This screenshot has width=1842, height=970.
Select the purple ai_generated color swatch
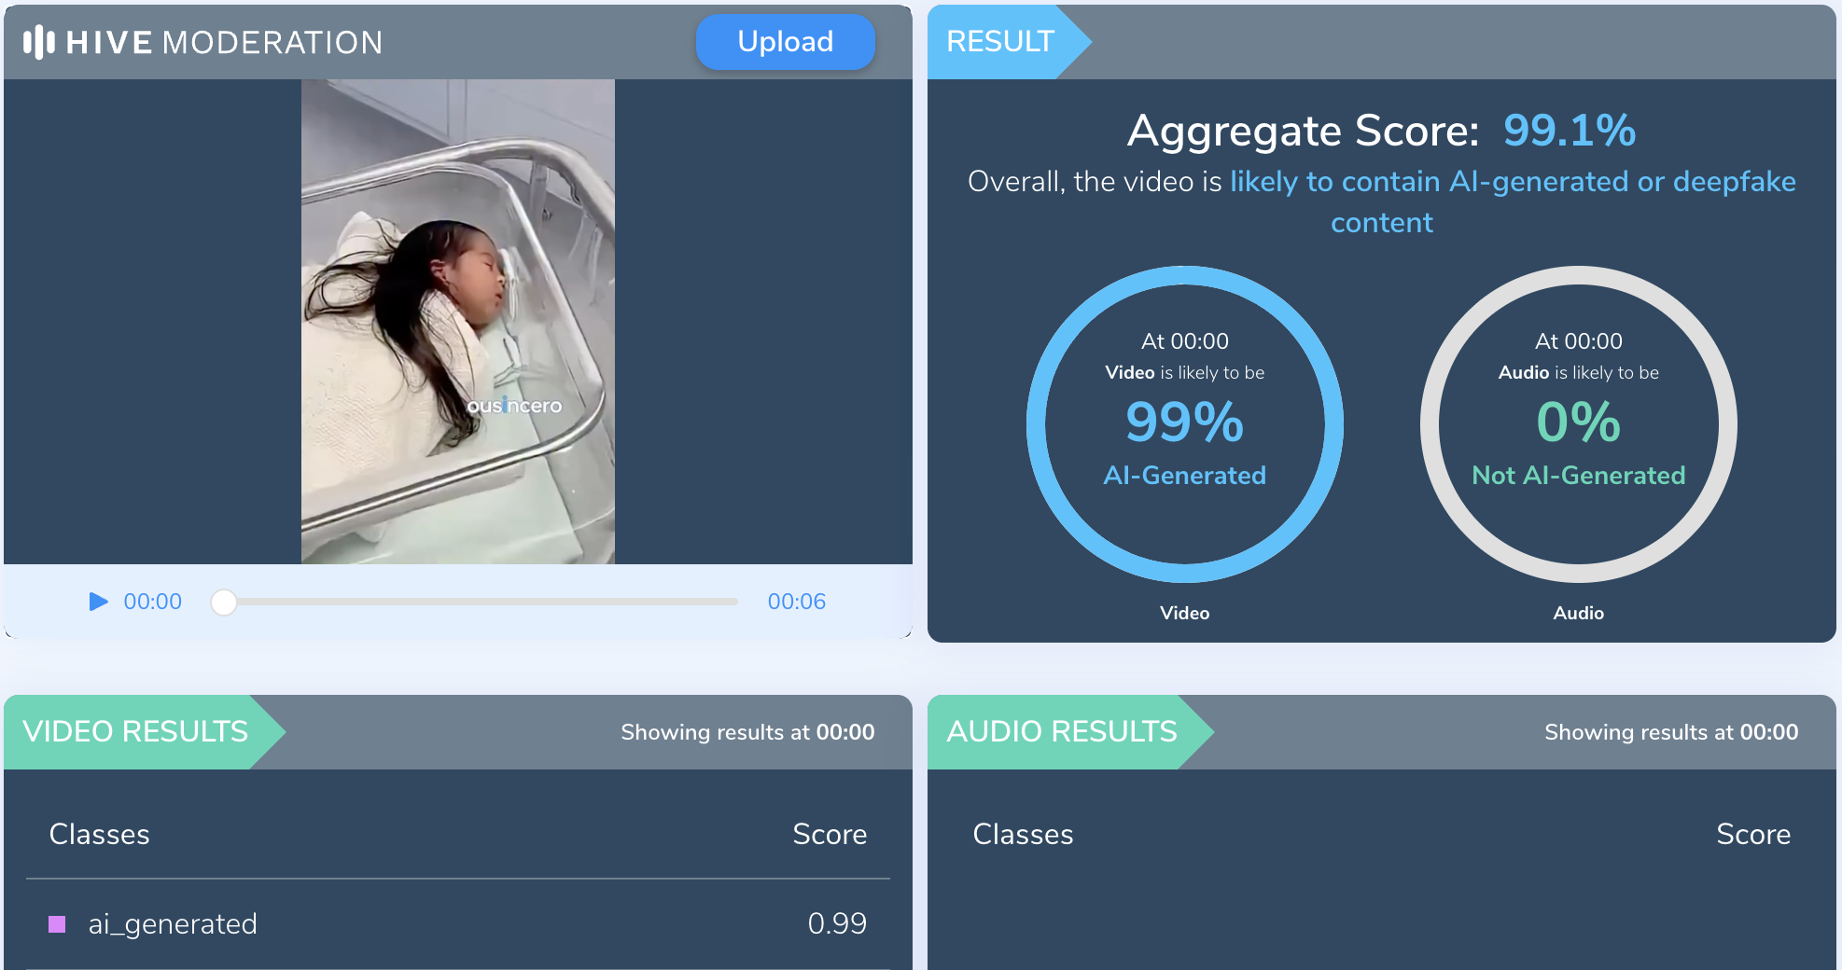[x=57, y=924]
